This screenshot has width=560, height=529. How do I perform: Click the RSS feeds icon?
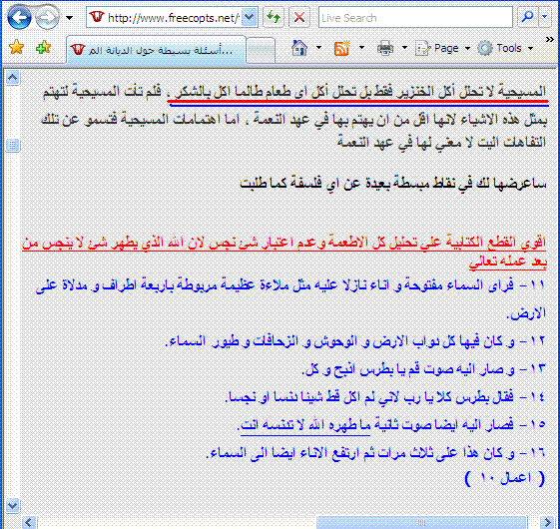(341, 48)
